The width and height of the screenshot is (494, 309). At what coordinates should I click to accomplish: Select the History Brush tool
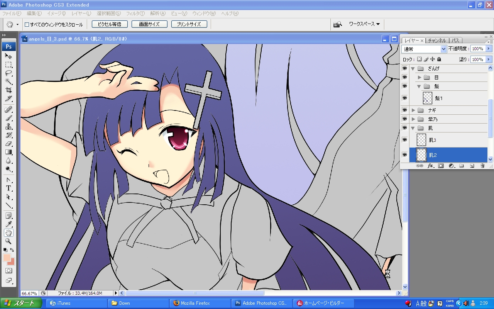(8, 135)
